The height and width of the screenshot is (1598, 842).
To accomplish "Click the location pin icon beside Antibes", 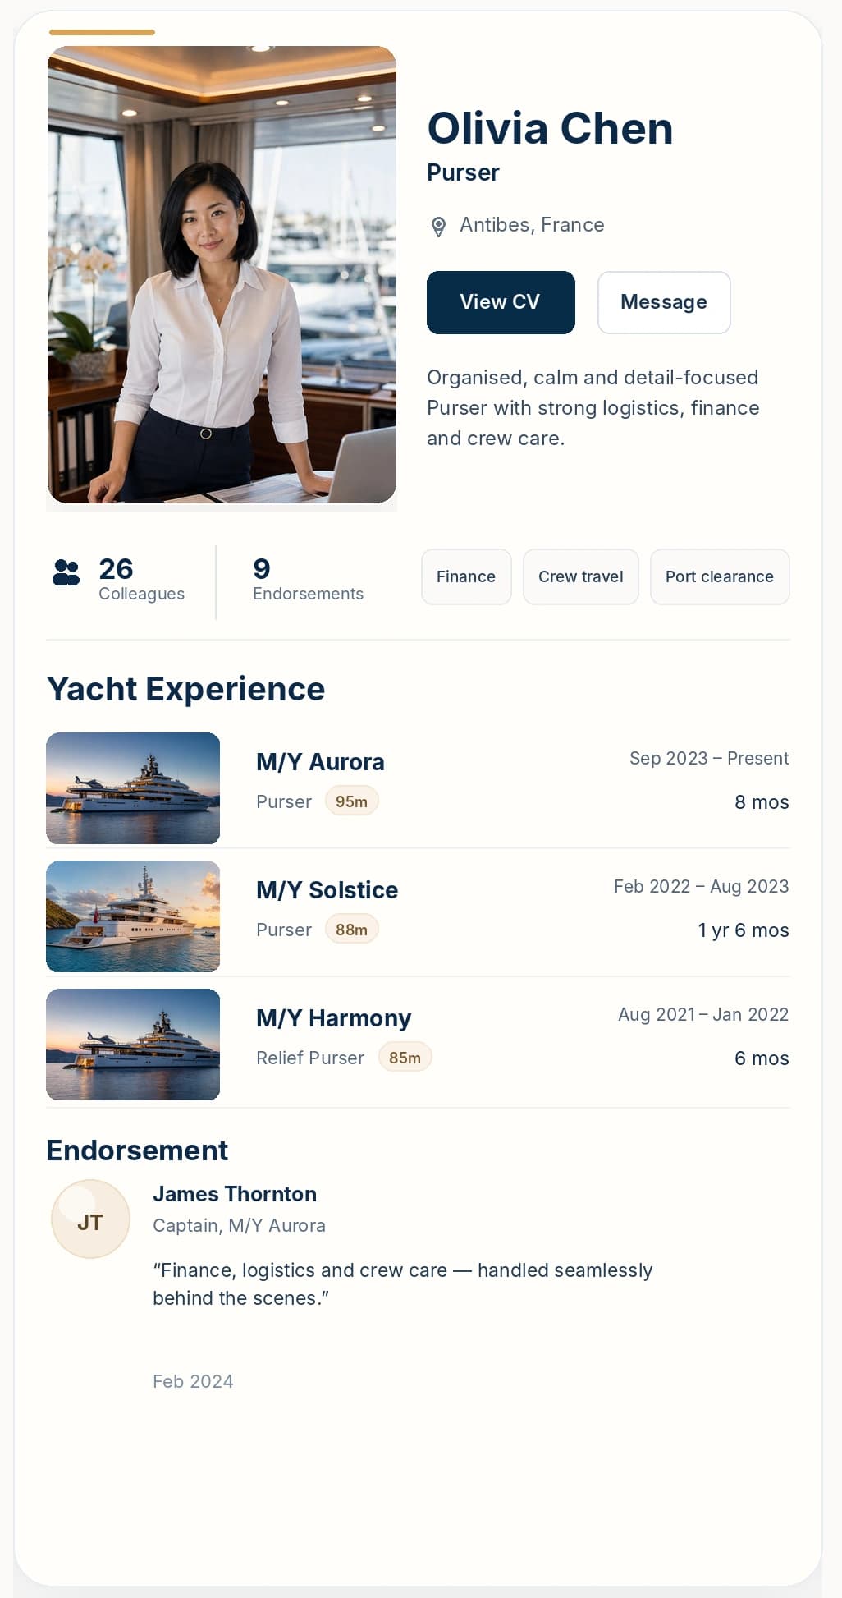I will click(x=438, y=227).
